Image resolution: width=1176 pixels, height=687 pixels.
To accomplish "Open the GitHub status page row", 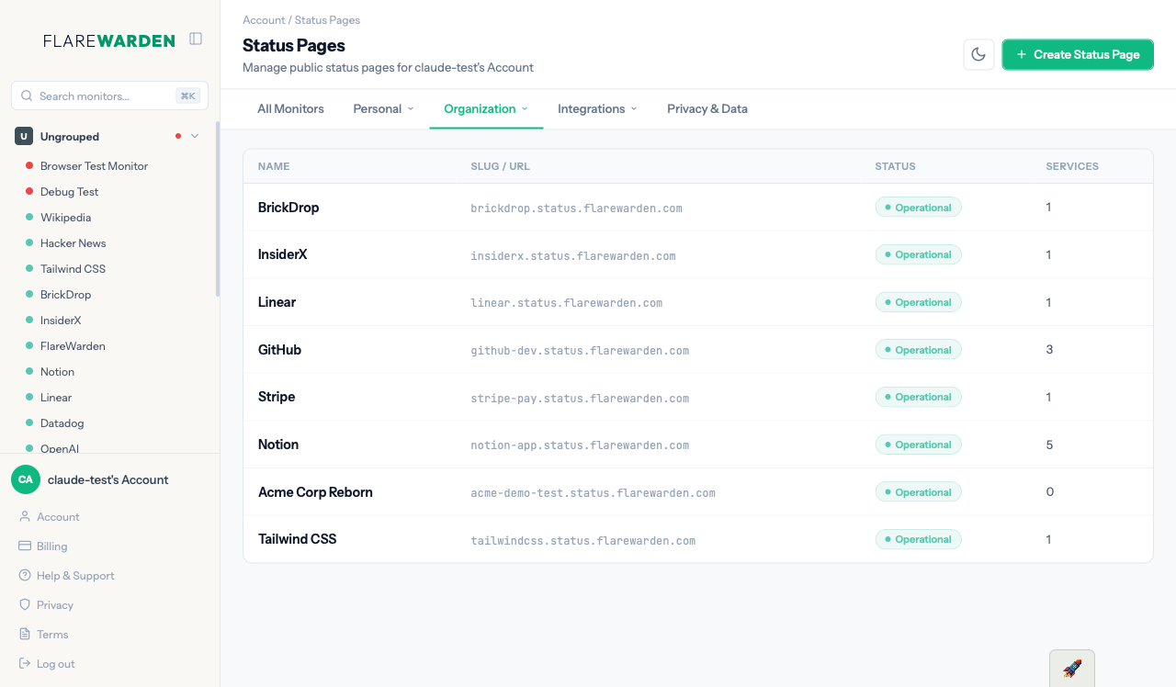I will pyautogui.click(x=280, y=350).
